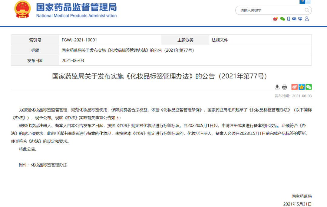
Task: Download the announcement using the download icon
Action: 277,87
